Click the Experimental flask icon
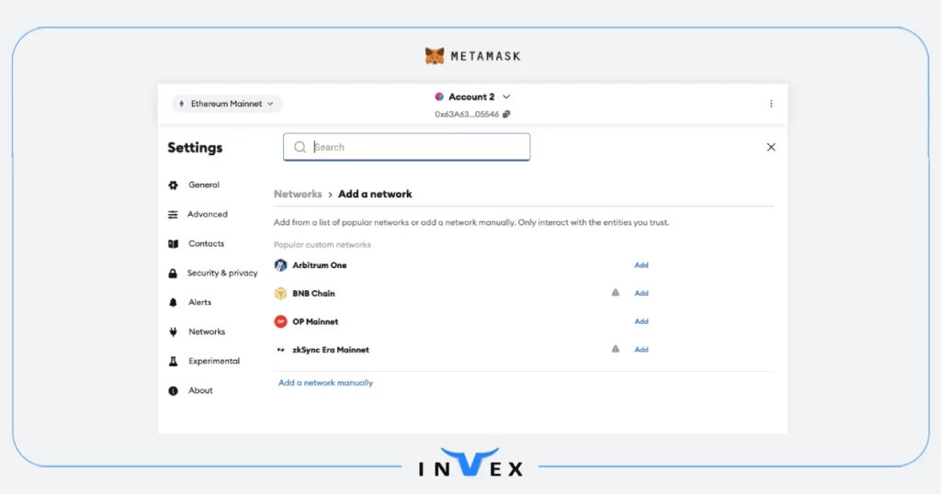Image resolution: width=941 pixels, height=494 pixels. pos(173,362)
